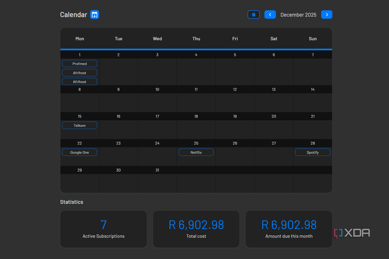Select day 29 in the calendar
The width and height of the screenshot is (389, 259).
tap(80, 170)
